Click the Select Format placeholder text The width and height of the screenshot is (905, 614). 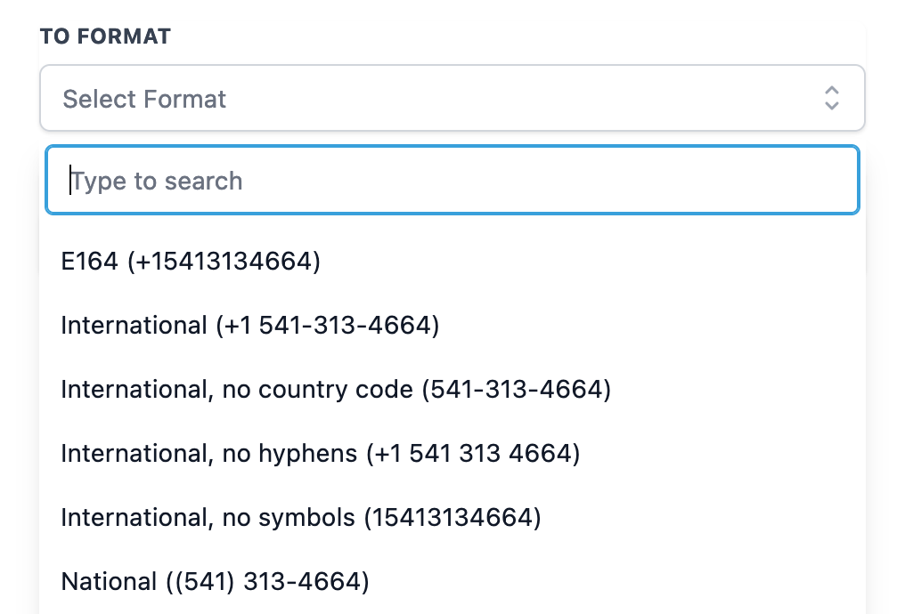click(144, 99)
